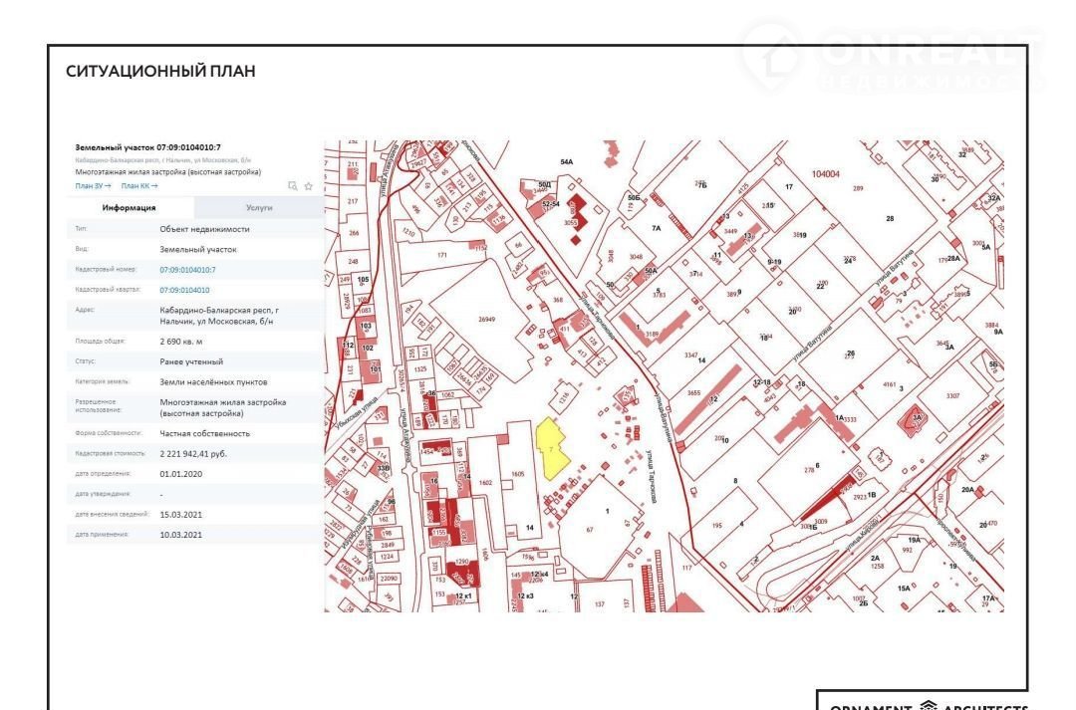Open the План КК link
This screenshot has height=710, width=1076.
tap(139, 185)
